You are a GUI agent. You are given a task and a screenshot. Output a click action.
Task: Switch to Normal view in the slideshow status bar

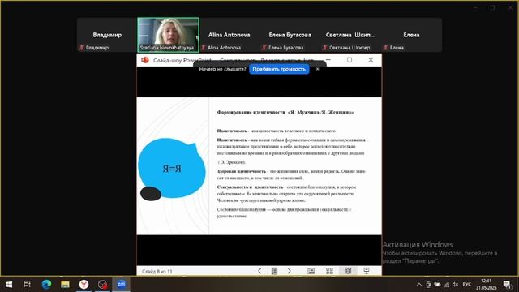[x=311, y=271]
